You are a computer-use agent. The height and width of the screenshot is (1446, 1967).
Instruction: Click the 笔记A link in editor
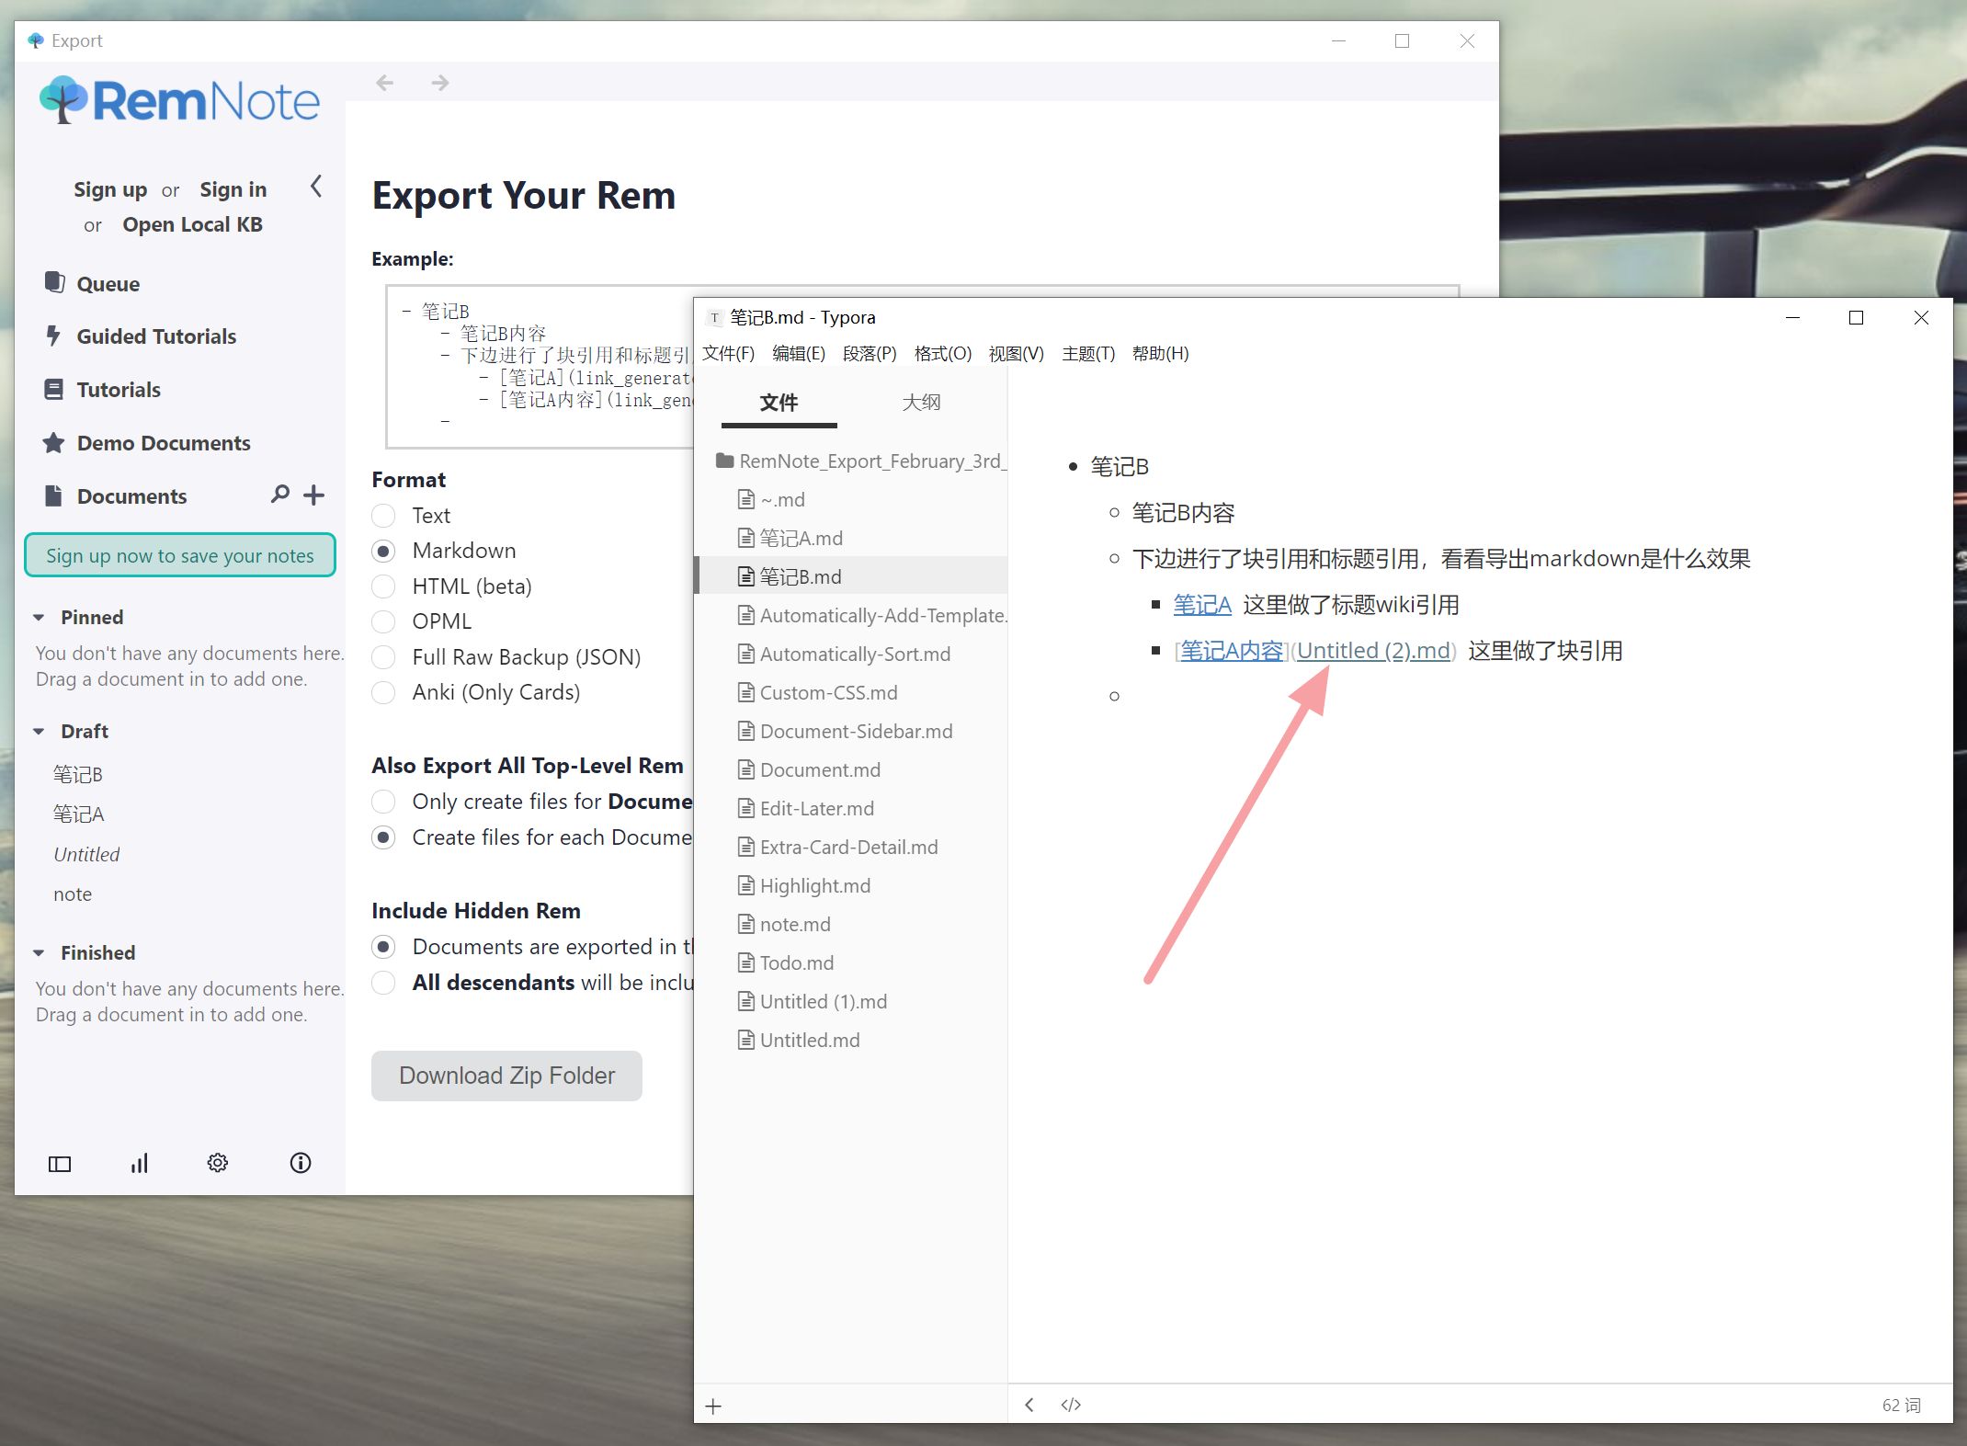[1201, 605]
